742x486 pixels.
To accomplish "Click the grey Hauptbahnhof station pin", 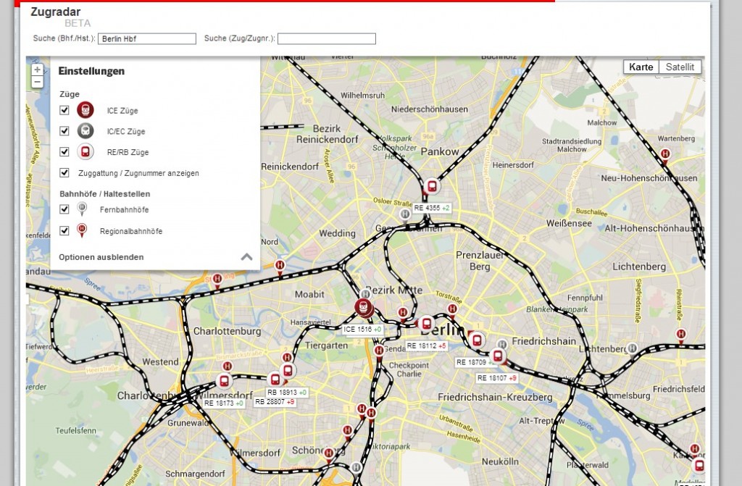I will click(x=365, y=294).
